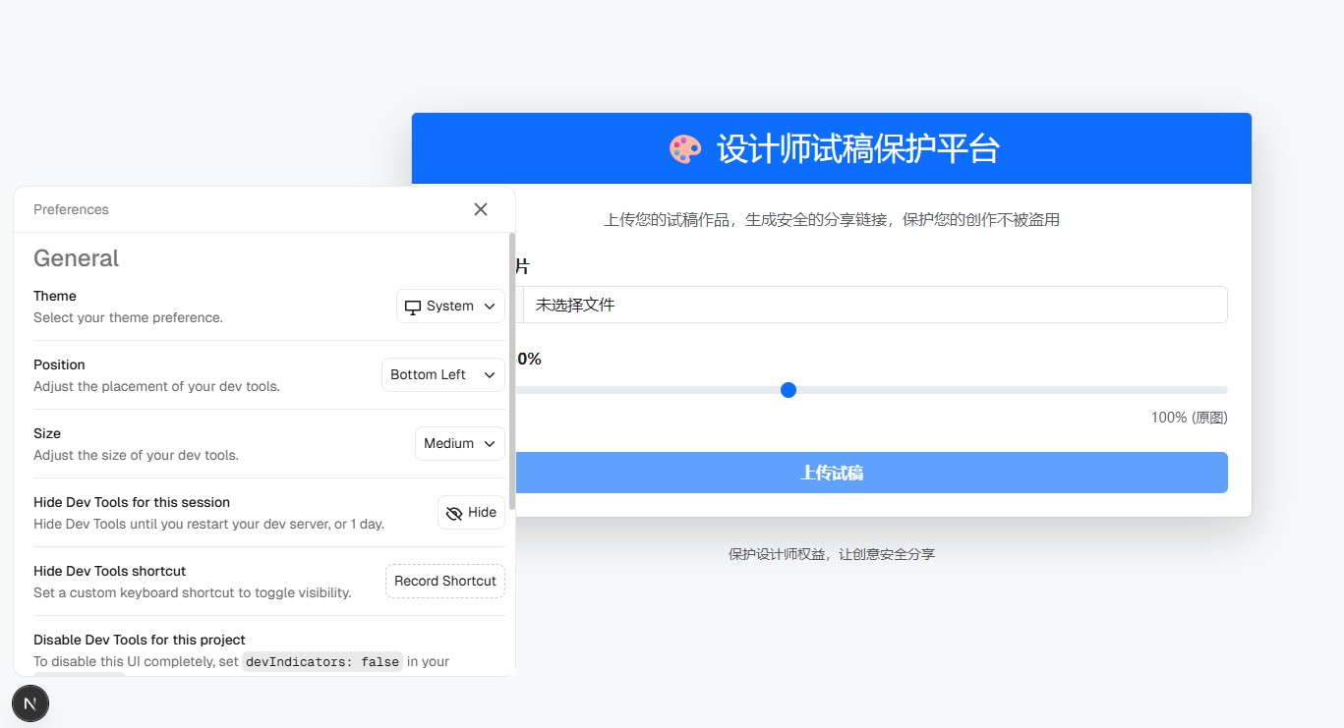Expand the Size dropdown showing Medium
Screen dimensions: 1344x728
click(459, 444)
